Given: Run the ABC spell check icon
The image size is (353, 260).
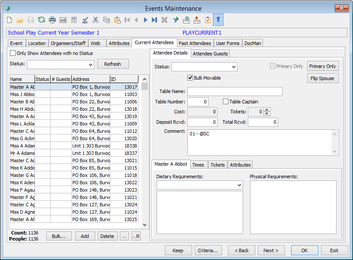Looking at the screenshot, I should [x=85, y=20].
